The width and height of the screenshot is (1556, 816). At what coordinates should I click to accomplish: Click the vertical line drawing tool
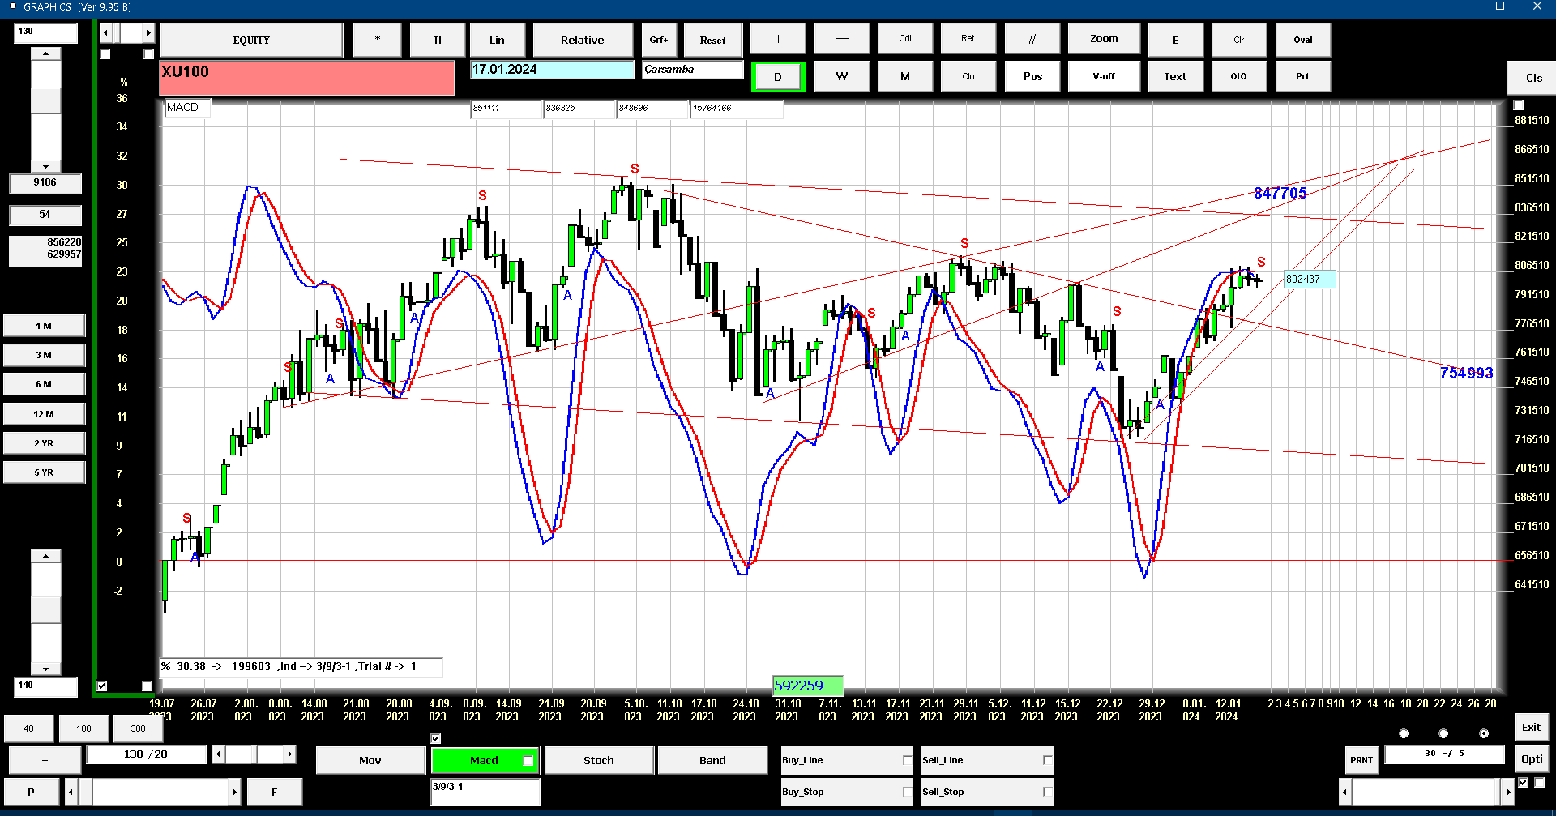click(778, 39)
